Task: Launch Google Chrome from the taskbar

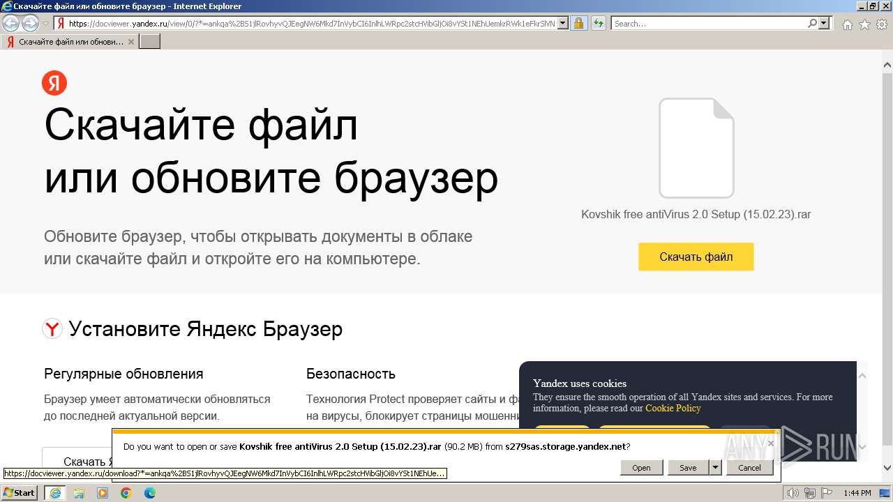Action: point(126,493)
